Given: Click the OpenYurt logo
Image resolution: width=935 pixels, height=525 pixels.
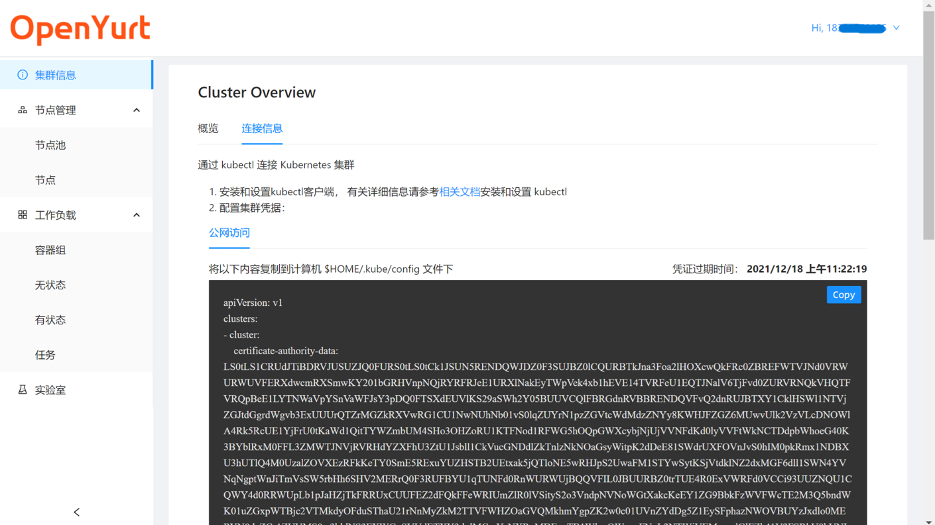Looking at the screenshot, I should [x=80, y=29].
